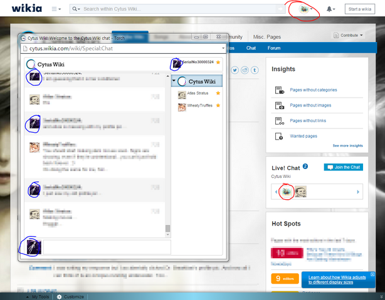
Task: Click the 9 editors badge
Action: (x=285, y=279)
